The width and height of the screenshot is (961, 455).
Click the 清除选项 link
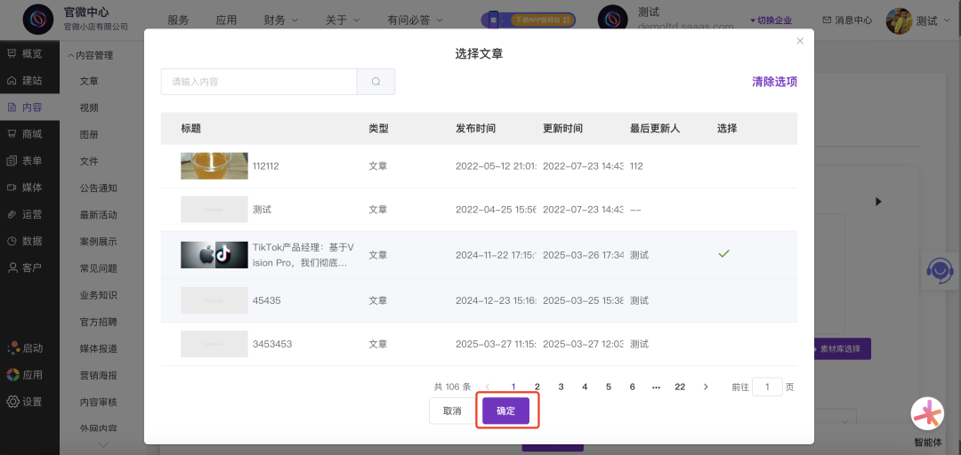click(774, 82)
